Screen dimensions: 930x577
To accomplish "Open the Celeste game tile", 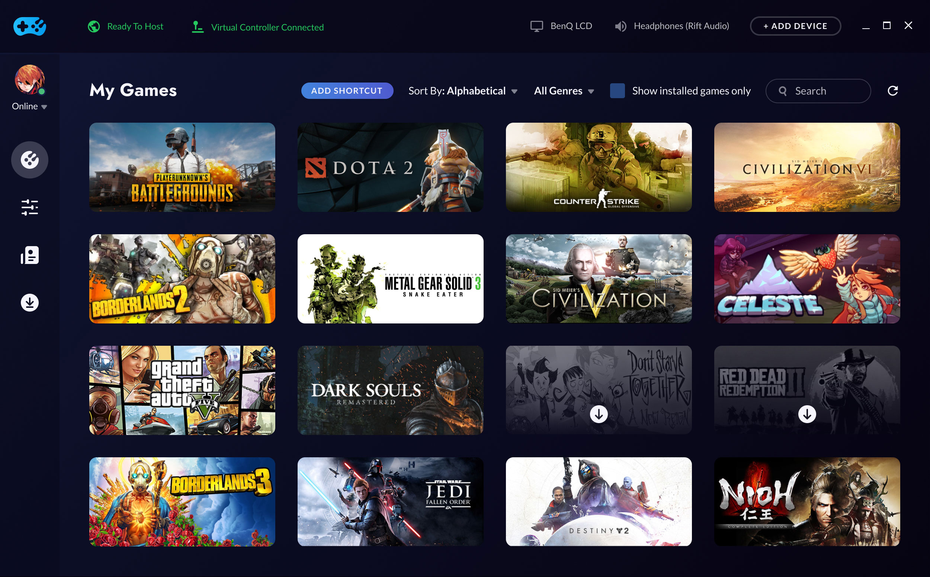I will click(x=807, y=279).
